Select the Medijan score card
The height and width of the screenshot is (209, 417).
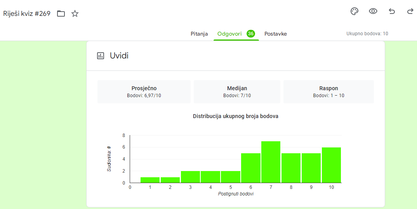(x=237, y=91)
